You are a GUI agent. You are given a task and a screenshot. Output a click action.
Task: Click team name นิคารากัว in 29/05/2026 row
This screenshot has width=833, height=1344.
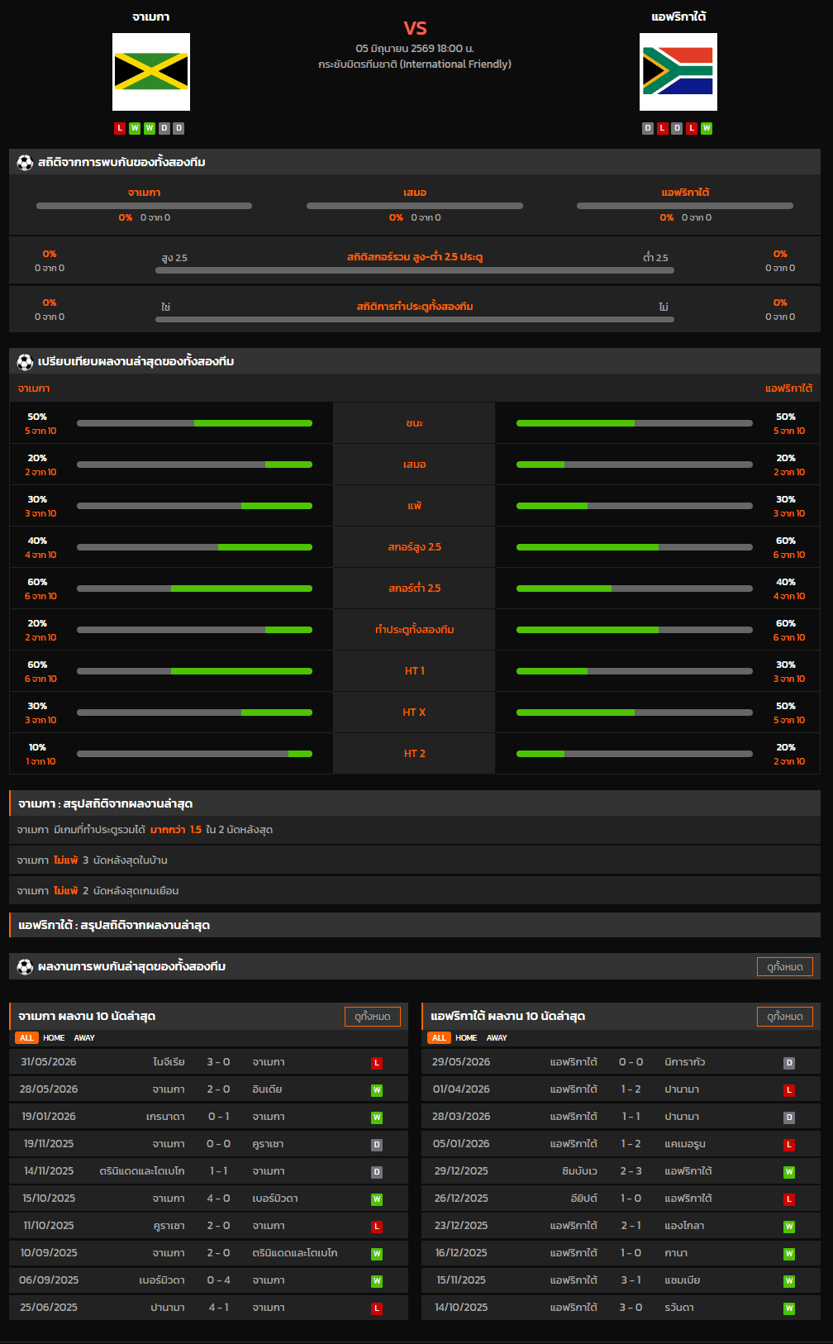[x=685, y=1062]
